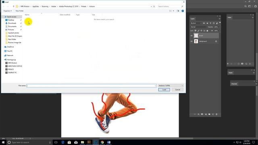
Task: Open the layer Kind filter dropdown
Action: (196, 23)
